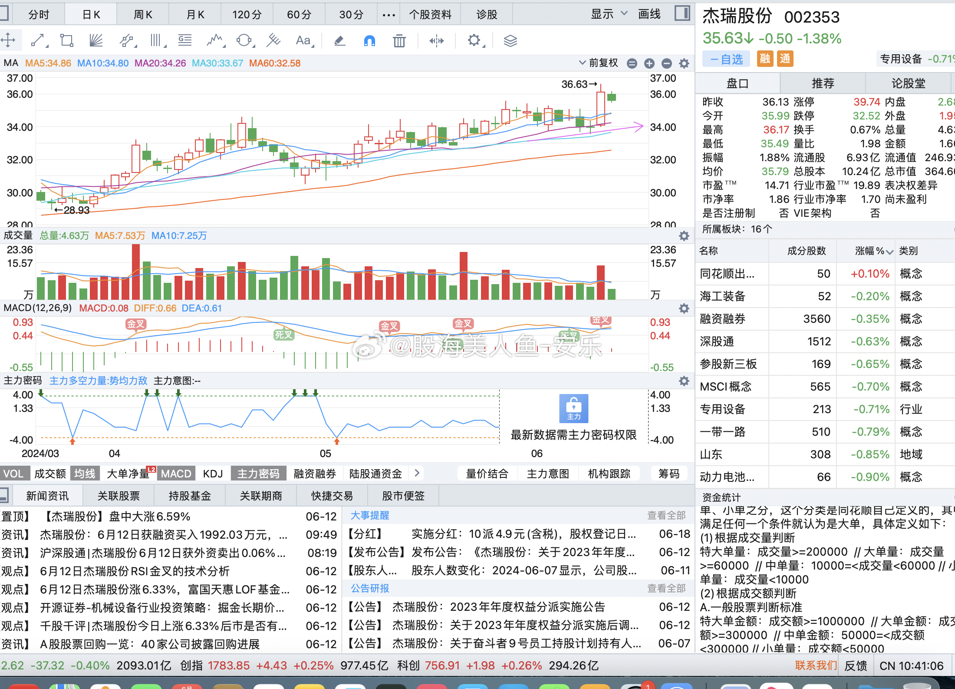955x689 pixels.
Task: Open the drawing toolbar gear settings
Action: tap(474, 40)
